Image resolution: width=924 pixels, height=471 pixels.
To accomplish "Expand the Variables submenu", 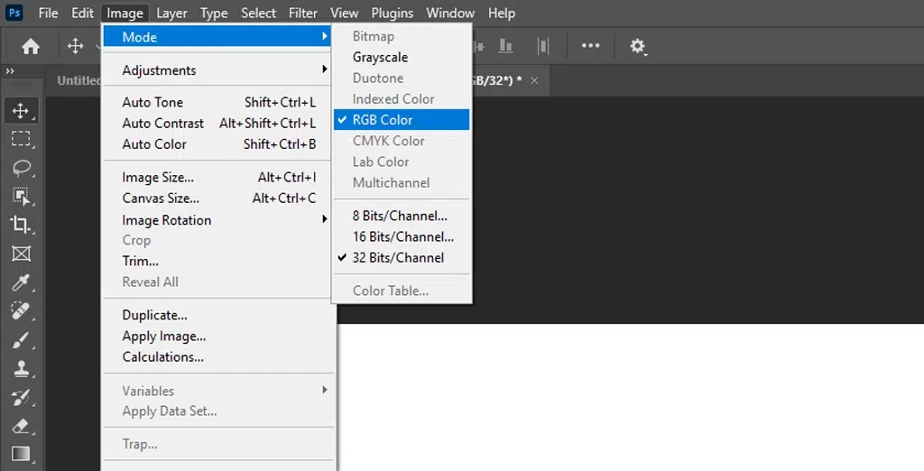I will tap(217, 391).
